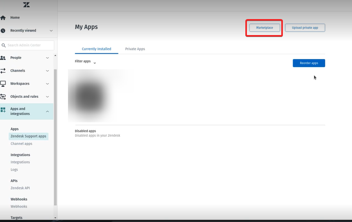Click the APIs section heading
The width and height of the screenshot is (352, 222).
14,181
